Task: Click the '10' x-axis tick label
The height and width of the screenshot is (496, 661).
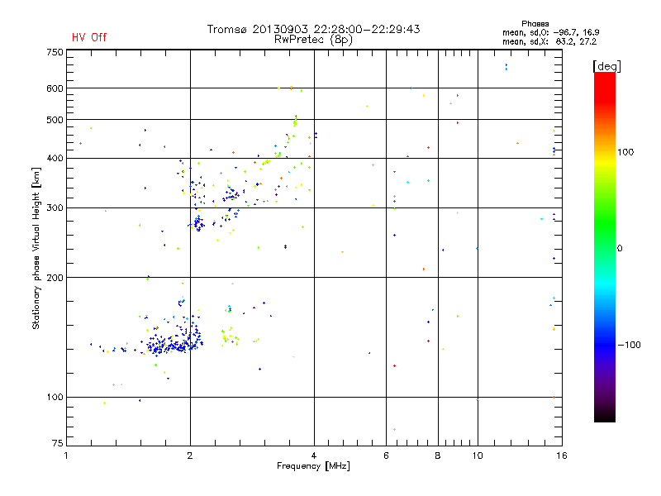Action: [x=478, y=455]
